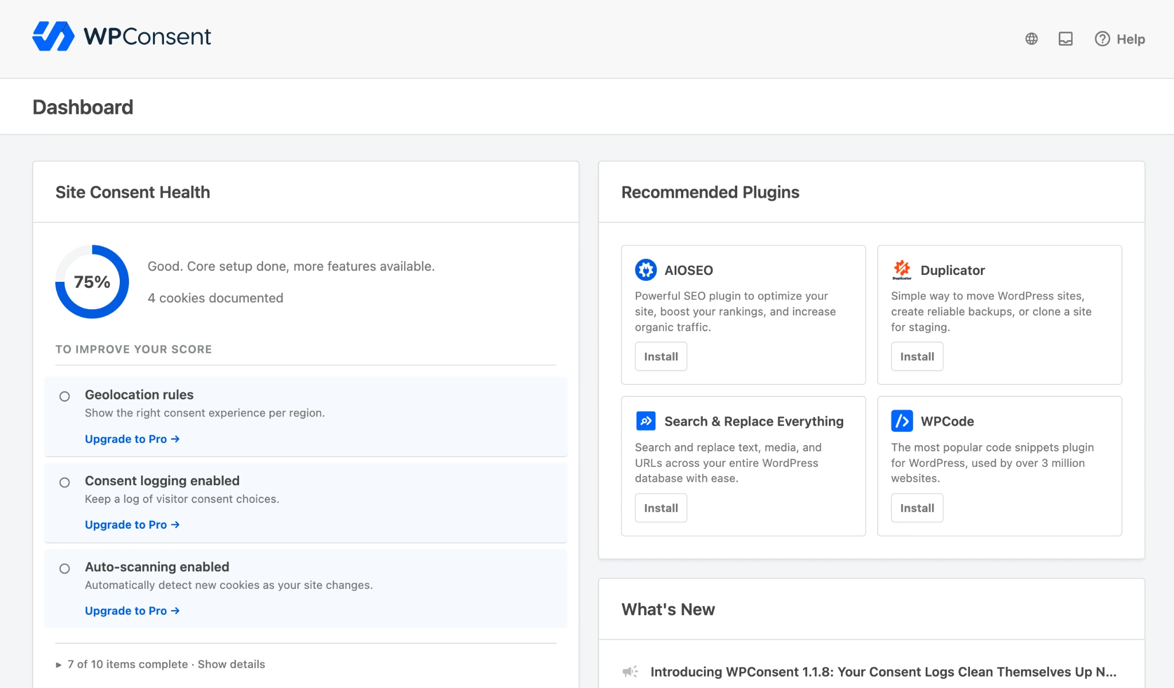
Task: Click the Recommended Plugins heading
Action: [x=710, y=192]
